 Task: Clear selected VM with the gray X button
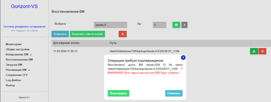(x=184, y=25)
